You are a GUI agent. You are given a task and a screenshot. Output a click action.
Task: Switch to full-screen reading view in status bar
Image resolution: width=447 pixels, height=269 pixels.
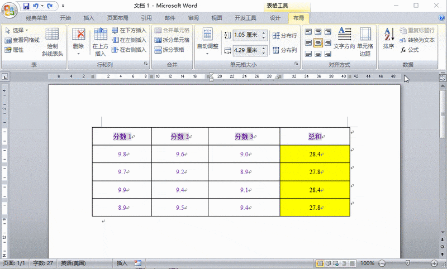(x=329, y=263)
